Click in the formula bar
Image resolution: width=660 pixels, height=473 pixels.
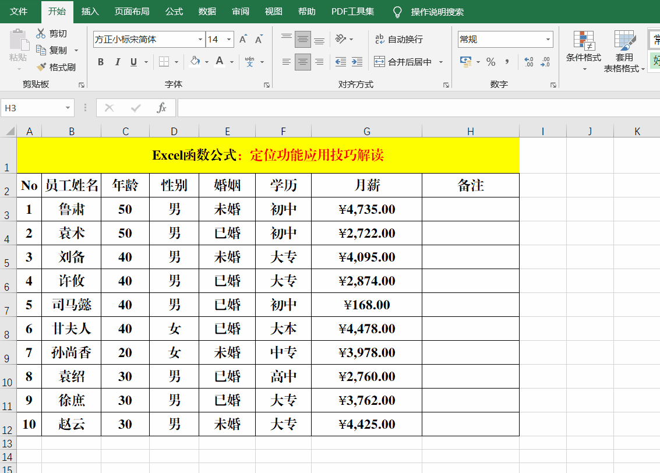pyautogui.click(x=419, y=108)
